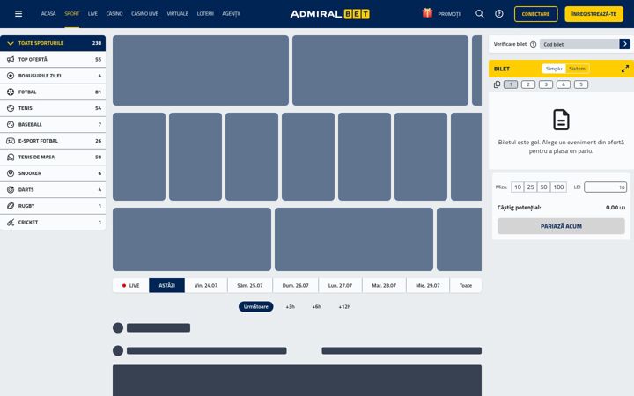Click the Tenis de Masa paddle icon
Image resolution: width=634 pixels, height=396 pixels.
tap(11, 157)
